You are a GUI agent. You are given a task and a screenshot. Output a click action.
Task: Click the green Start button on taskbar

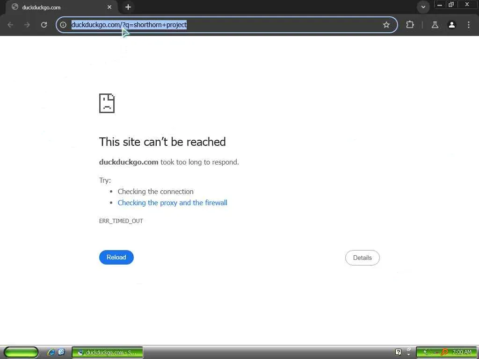click(x=21, y=352)
